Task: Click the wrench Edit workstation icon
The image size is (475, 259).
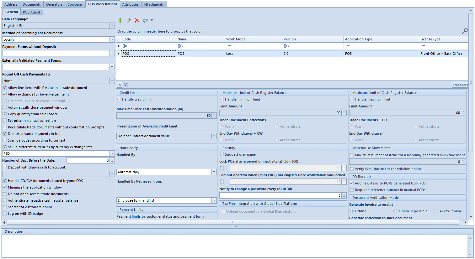Action: [x=129, y=20]
